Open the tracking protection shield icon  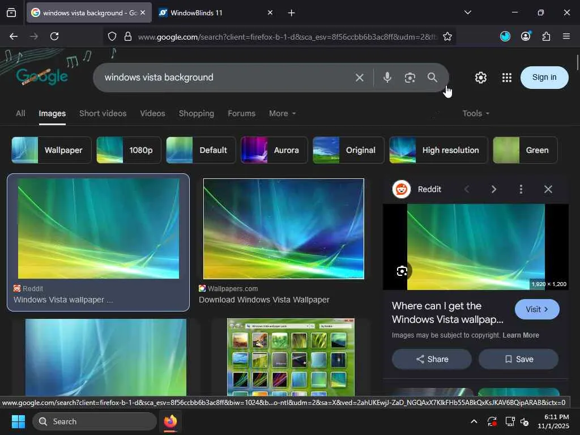pyautogui.click(x=112, y=36)
